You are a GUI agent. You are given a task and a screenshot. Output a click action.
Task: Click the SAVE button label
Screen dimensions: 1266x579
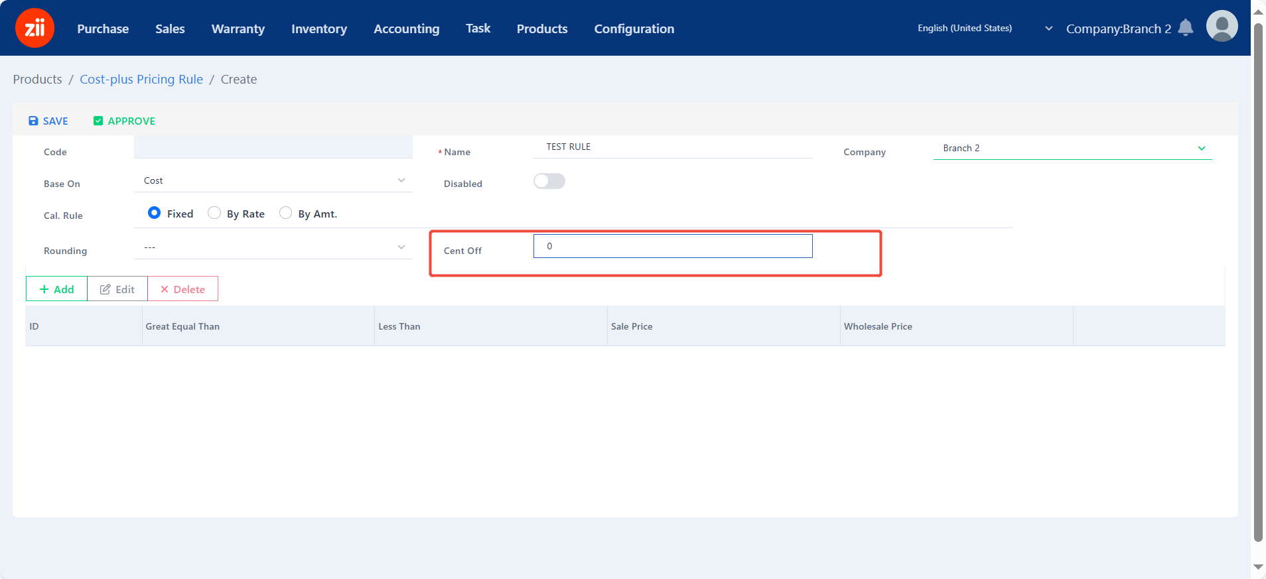tap(56, 121)
